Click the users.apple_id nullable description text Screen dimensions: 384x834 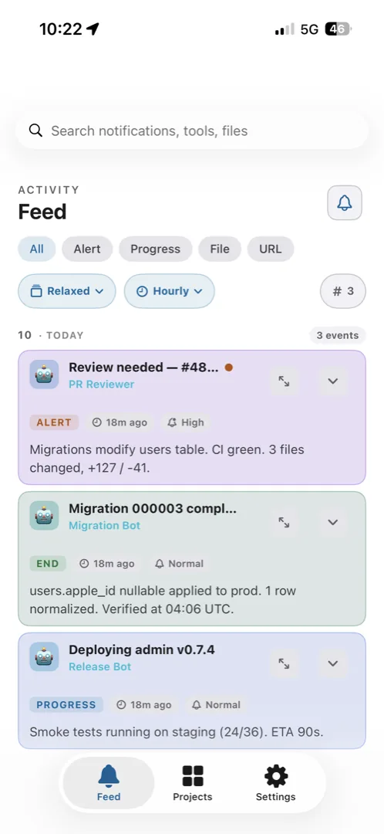pyautogui.click(x=163, y=600)
